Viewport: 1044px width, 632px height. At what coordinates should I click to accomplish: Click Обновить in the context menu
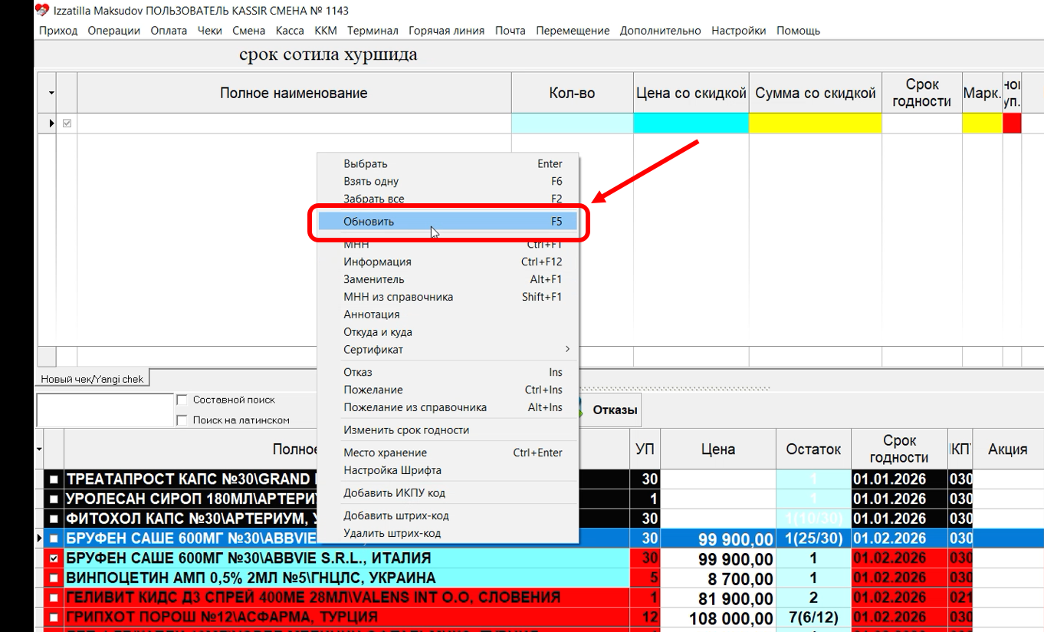448,222
